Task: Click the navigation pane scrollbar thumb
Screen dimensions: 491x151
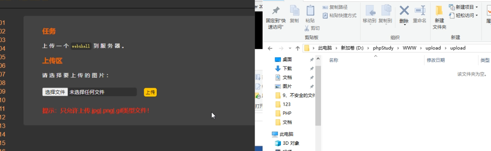Action: 318,95
